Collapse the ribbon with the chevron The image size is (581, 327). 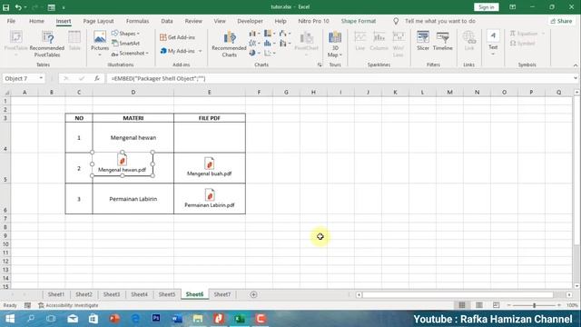coord(576,65)
